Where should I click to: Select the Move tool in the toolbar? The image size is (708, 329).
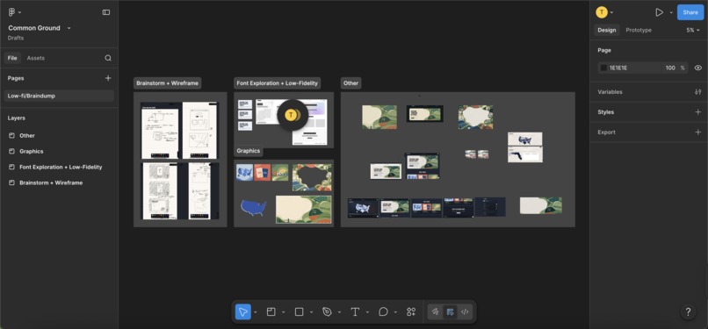pyautogui.click(x=243, y=311)
